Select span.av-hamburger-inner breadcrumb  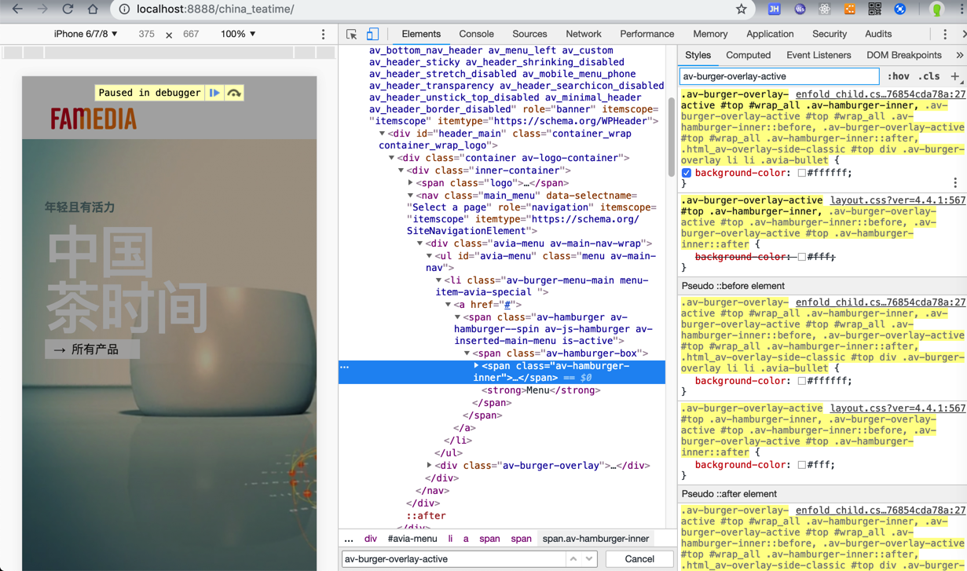(595, 539)
